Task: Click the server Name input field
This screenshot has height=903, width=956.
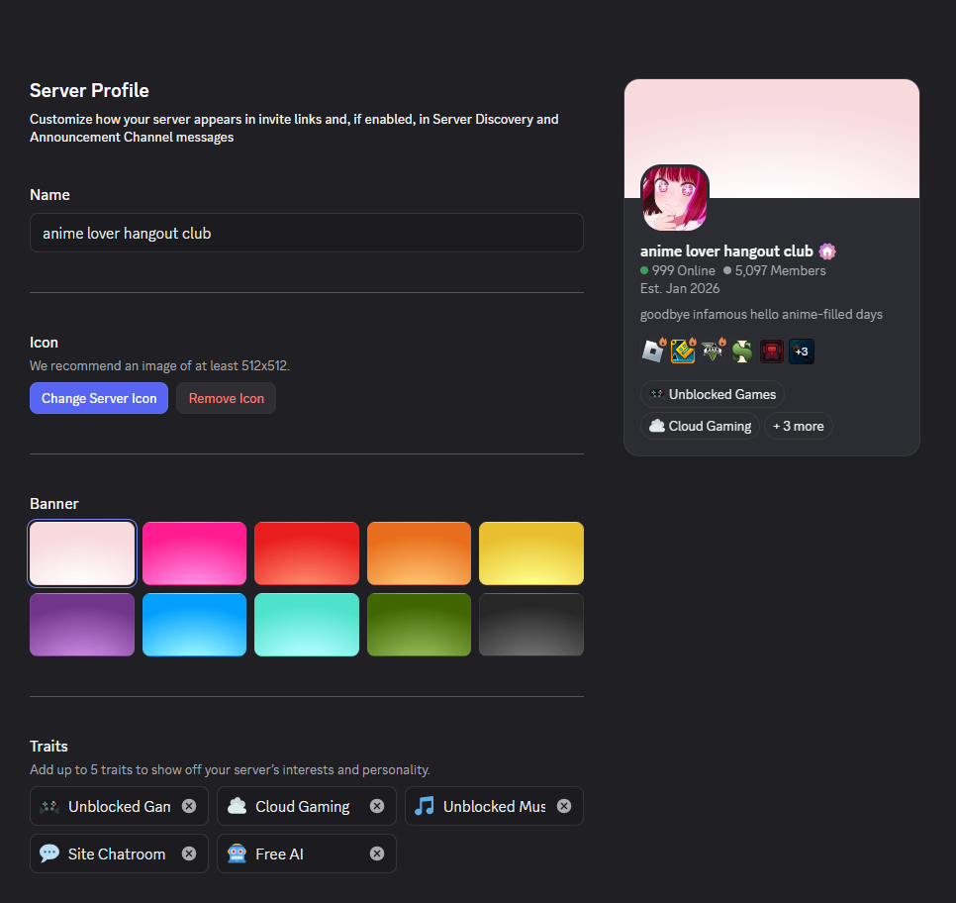Action: click(x=307, y=233)
